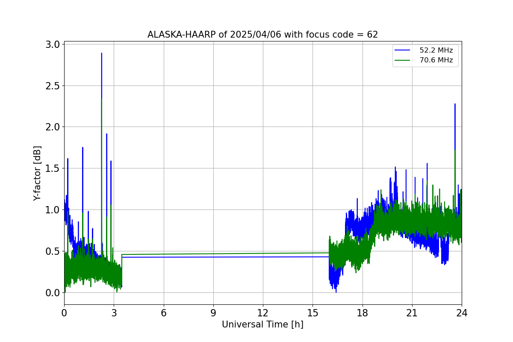Viewport: 513px width, 342px height.
Task: Click the blue spike peak near 23.6 hours
Action: coord(455,105)
